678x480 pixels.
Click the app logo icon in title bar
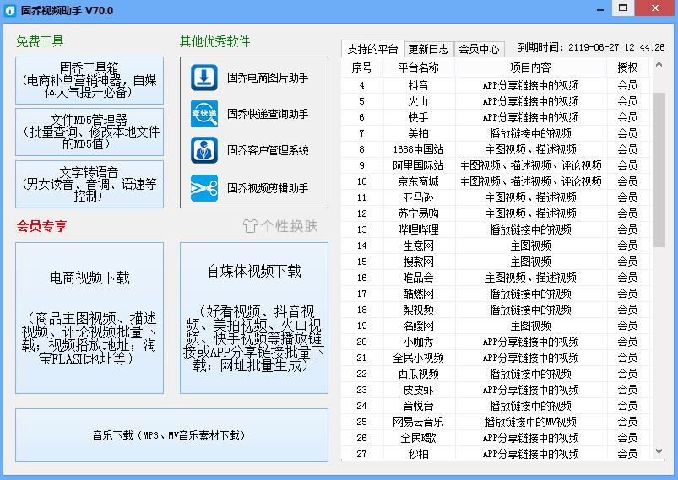(10, 10)
